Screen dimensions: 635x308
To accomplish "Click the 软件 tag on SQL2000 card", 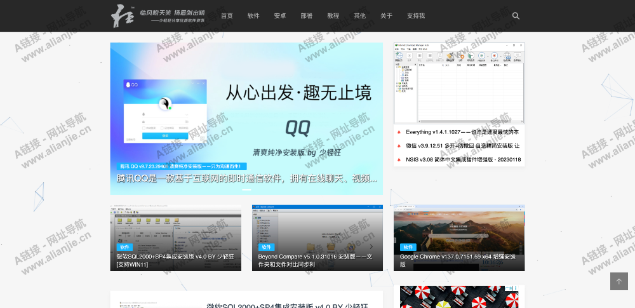I will tap(124, 247).
